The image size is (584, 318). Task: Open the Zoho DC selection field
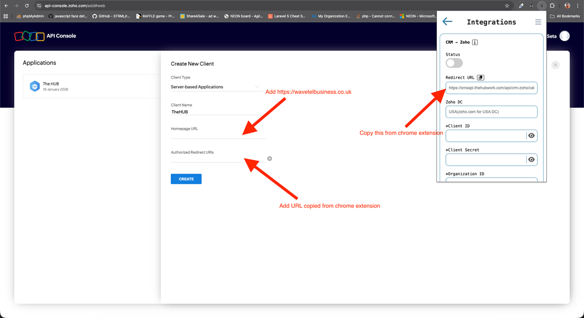click(x=491, y=112)
